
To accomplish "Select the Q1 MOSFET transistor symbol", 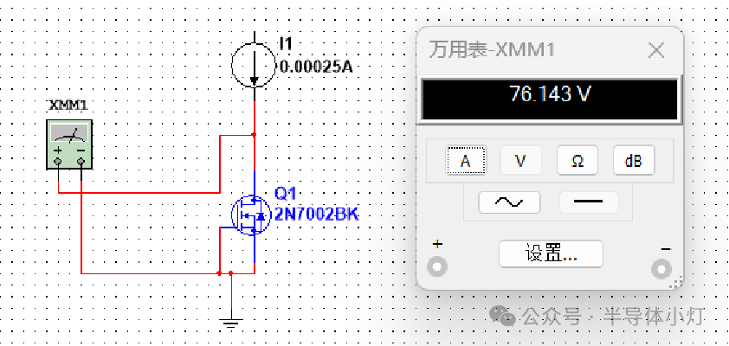I will [251, 215].
